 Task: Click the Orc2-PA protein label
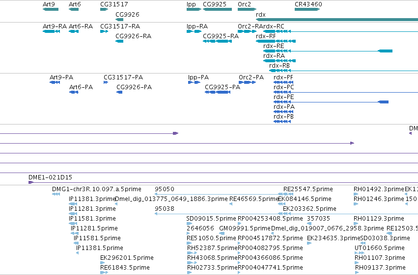coord(251,77)
